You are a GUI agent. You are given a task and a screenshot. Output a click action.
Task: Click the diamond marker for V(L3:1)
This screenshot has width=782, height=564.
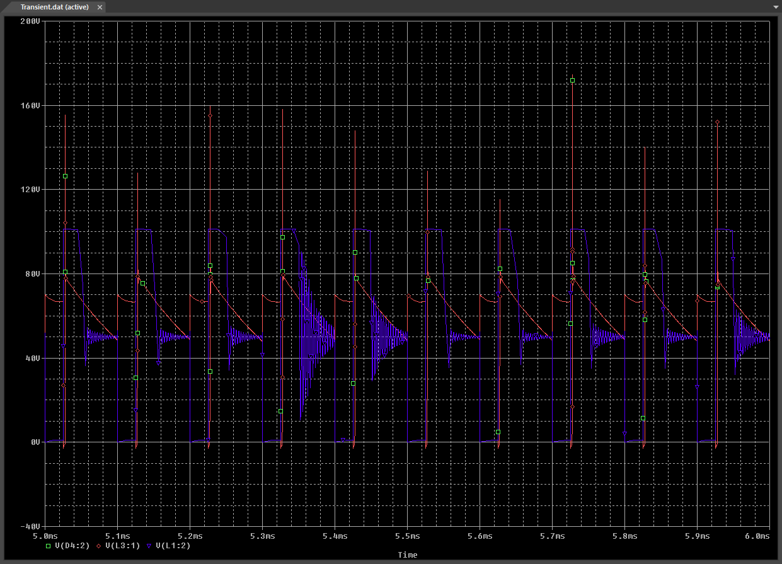pos(100,546)
